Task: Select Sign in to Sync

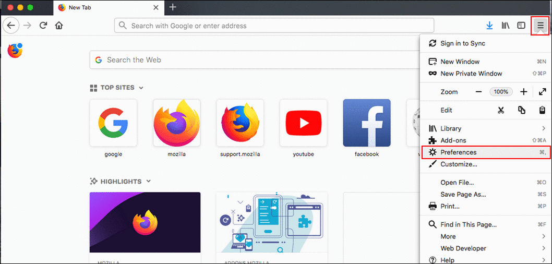Action: (x=485, y=43)
